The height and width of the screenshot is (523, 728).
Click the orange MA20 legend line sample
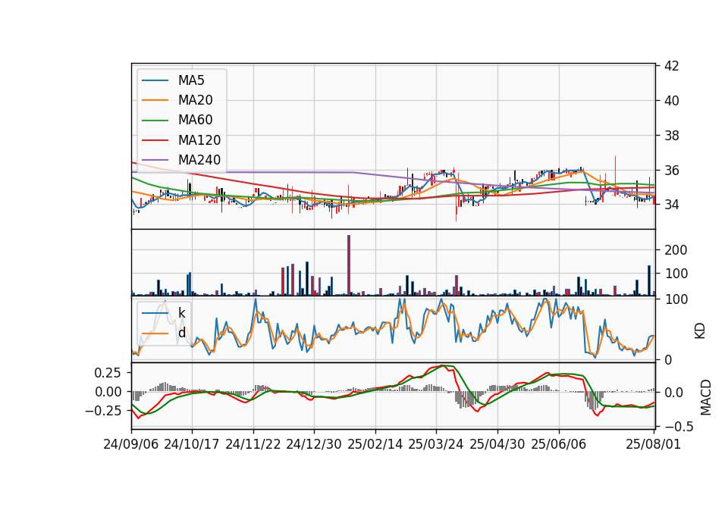click(x=155, y=101)
